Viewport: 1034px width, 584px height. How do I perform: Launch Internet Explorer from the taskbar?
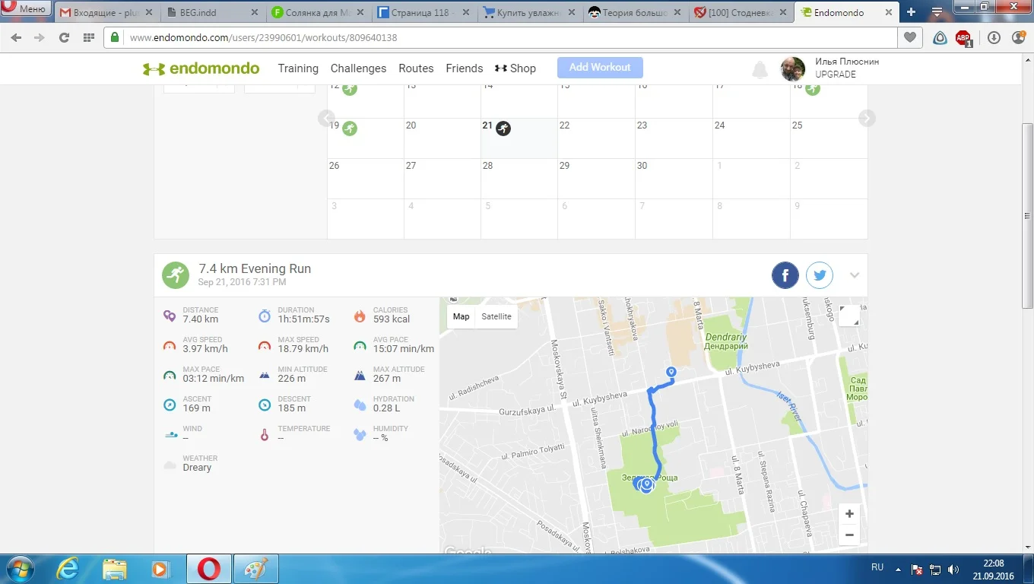[x=68, y=569]
